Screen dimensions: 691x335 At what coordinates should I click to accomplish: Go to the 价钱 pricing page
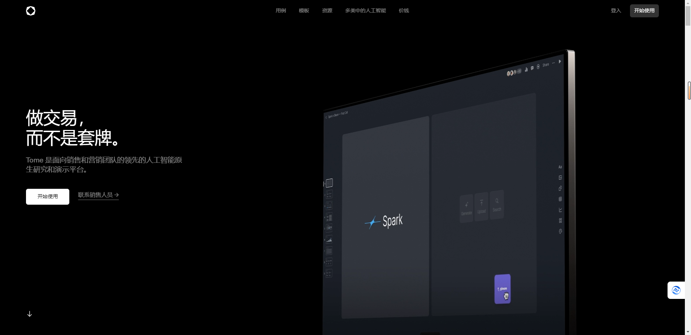(404, 11)
